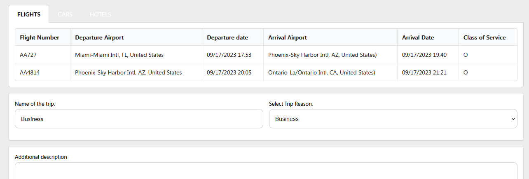529x179 pixels.
Task: Click flight number AA4814 cell
Action: 30,72
